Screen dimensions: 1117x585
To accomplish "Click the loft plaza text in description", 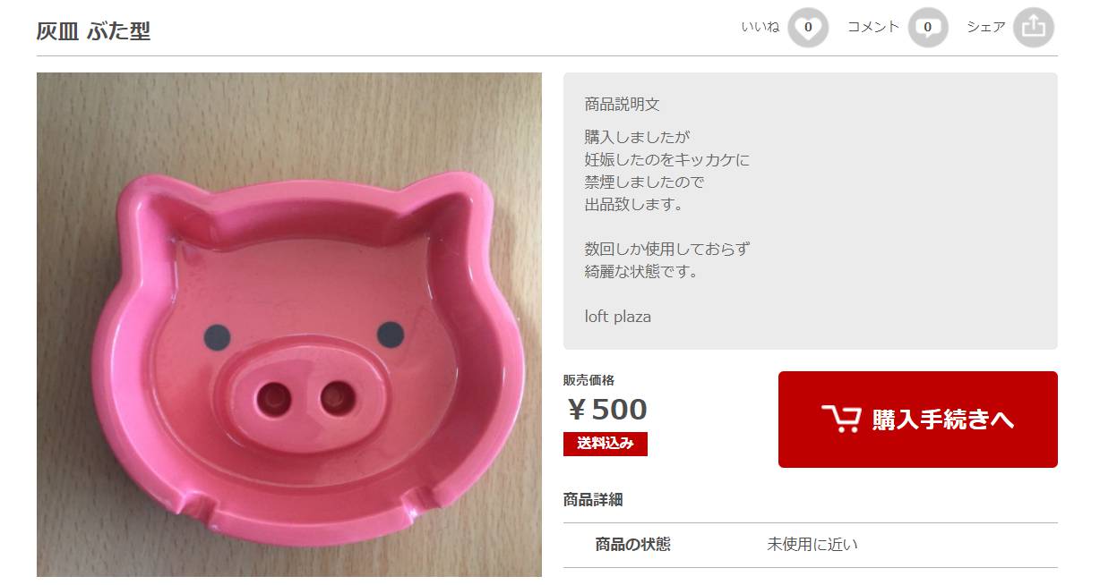I will click(x=618, y=317).
